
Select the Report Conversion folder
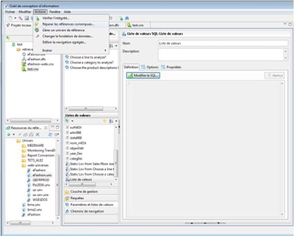click(x=41, y=156)
